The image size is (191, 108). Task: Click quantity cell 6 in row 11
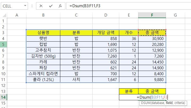pos(129,80)
